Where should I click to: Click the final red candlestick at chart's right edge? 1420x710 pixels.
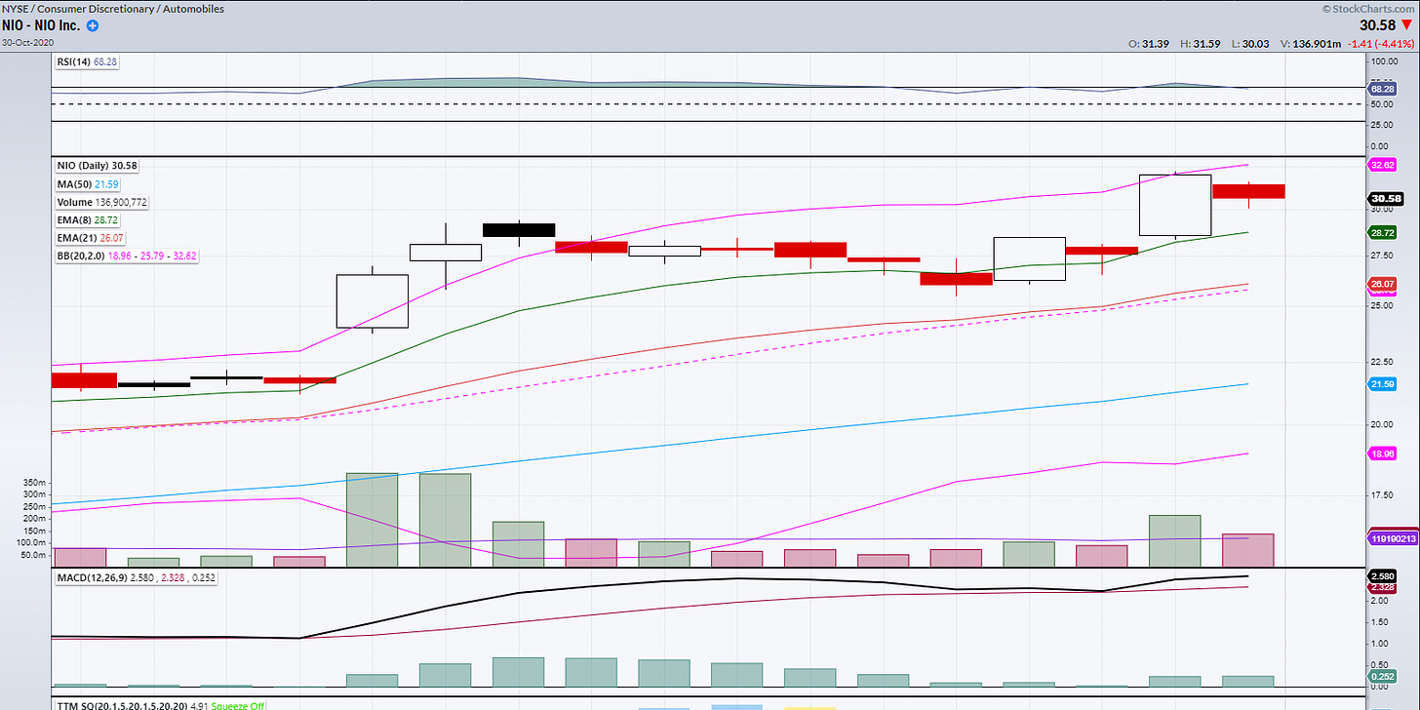click(x=1248, y=191)
